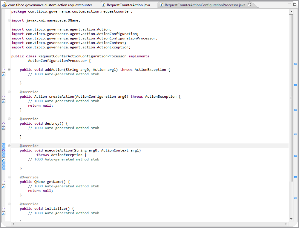Click the executeAction method name
Image resolution: width=299 pixels, height=228 pixels.
[x=58, y=150]
